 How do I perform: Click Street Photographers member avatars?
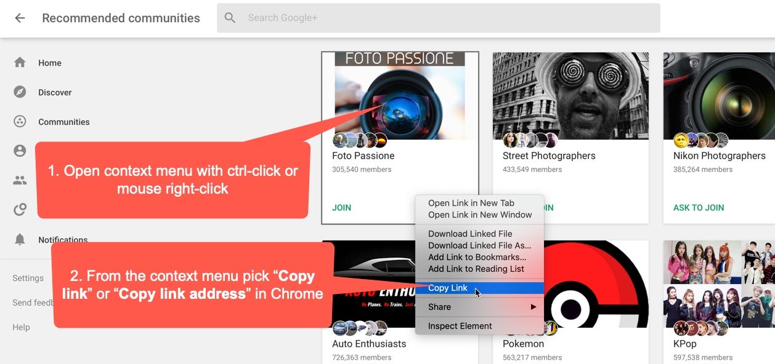point(530,140)
